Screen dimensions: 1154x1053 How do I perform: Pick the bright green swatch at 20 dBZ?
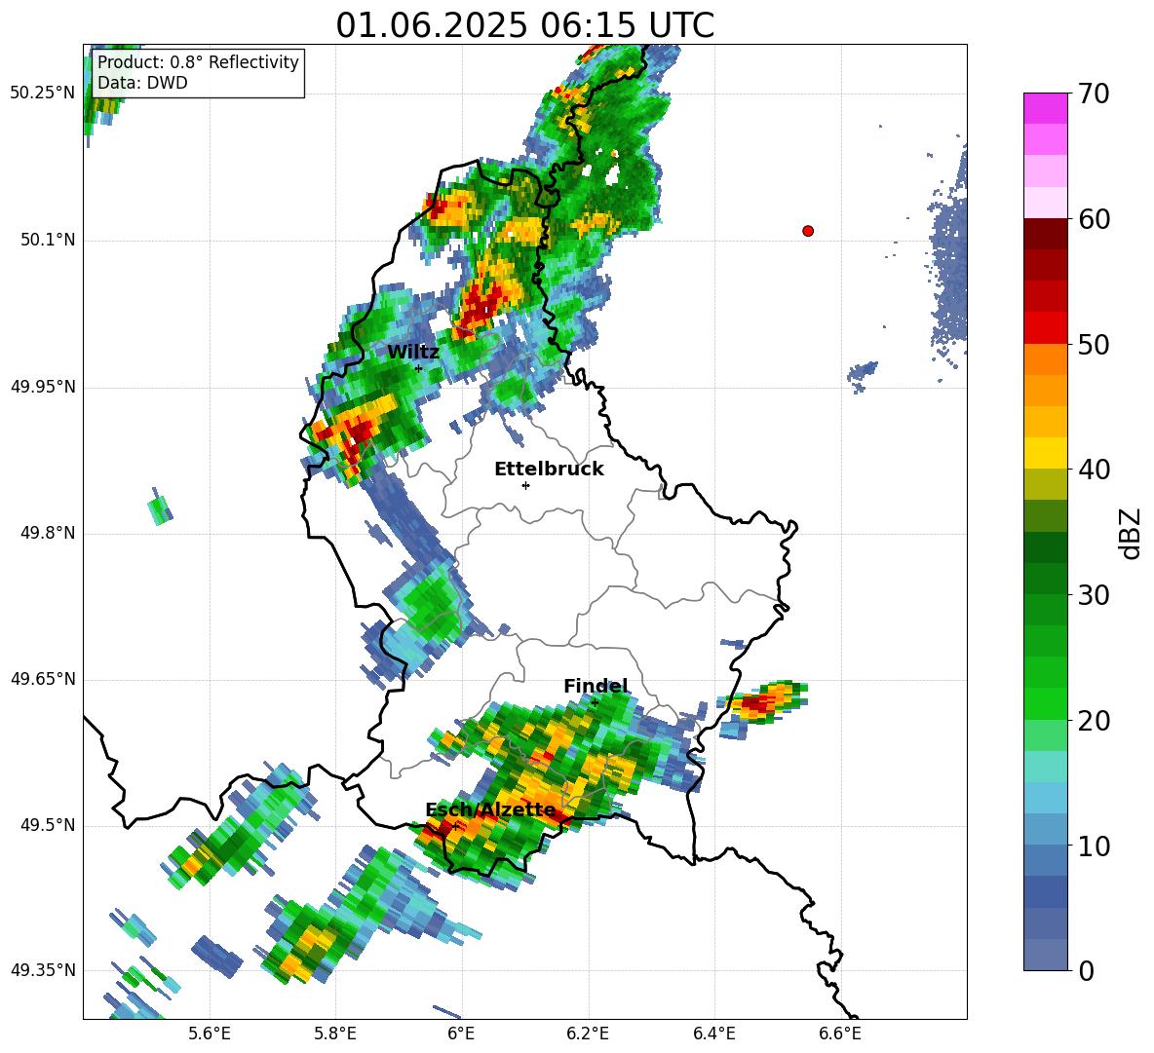click(x=1045, y=703)
